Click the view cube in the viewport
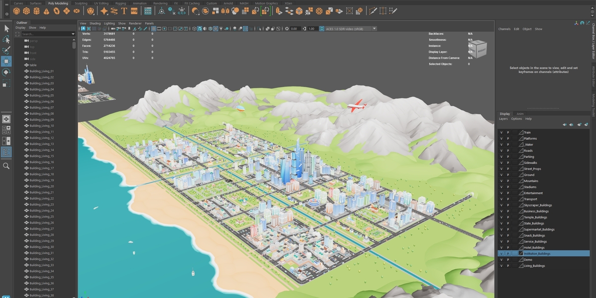 478,49
